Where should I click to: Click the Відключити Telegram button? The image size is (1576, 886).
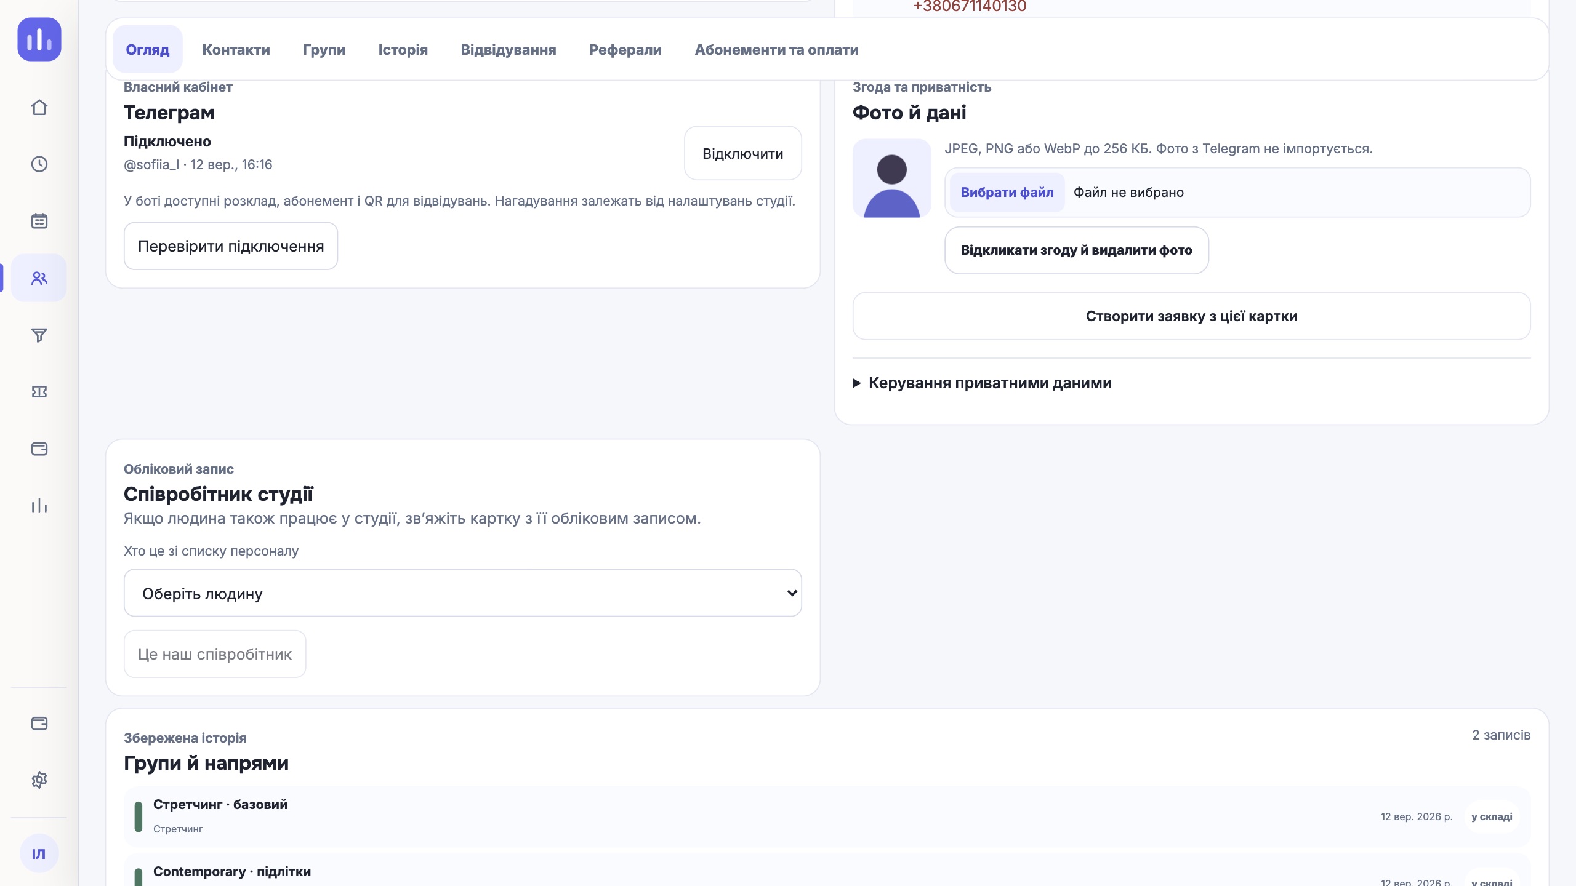pyautogui.click(x=743, y=153)
